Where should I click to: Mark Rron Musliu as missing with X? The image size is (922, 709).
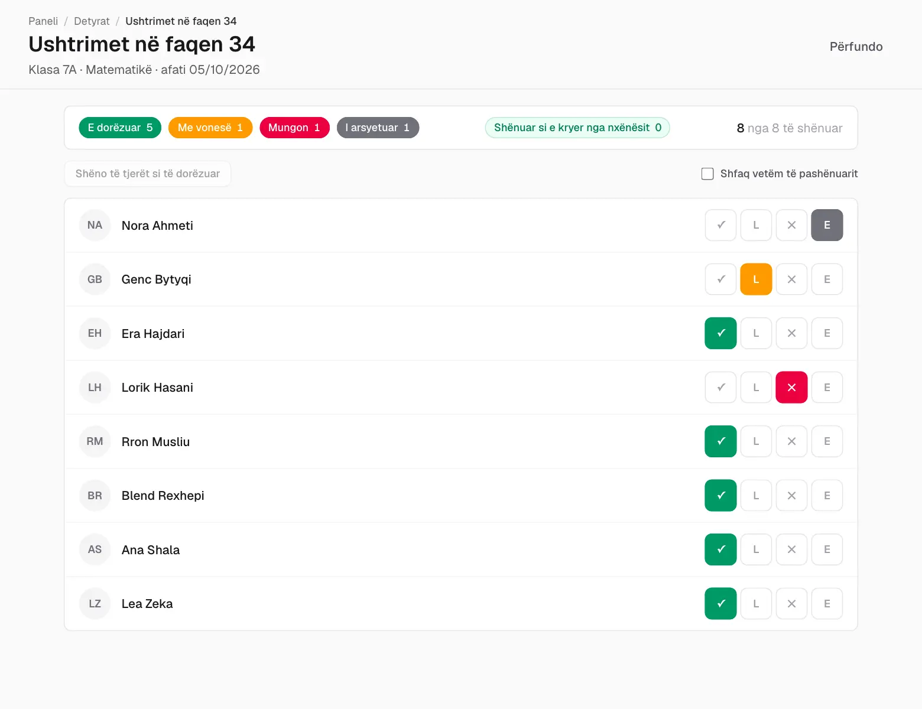pyautogui.click(x=791, y=441)
